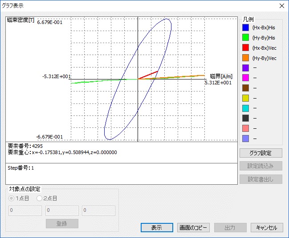Click the -6.679E-001 lower axis value
289x238 pixels.
49,137
